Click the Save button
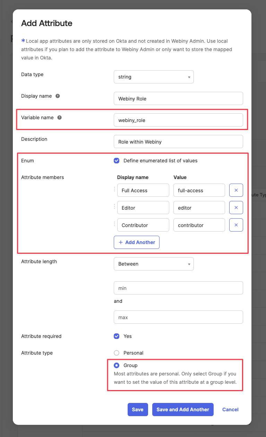The width and height of the screenshot is (266, 437). pos(138,410)
